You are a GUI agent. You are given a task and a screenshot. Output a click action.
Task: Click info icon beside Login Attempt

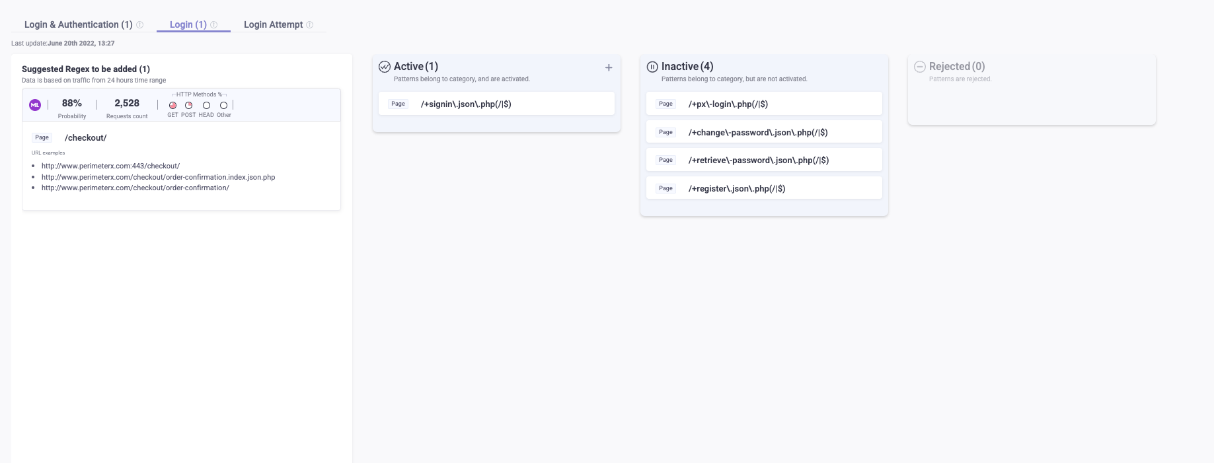[x=310, y=25]
